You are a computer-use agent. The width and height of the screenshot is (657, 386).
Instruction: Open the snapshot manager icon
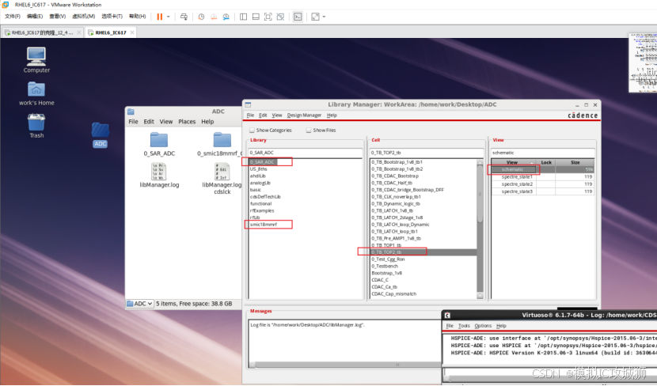pyautogui.click(x=226, y=17)
